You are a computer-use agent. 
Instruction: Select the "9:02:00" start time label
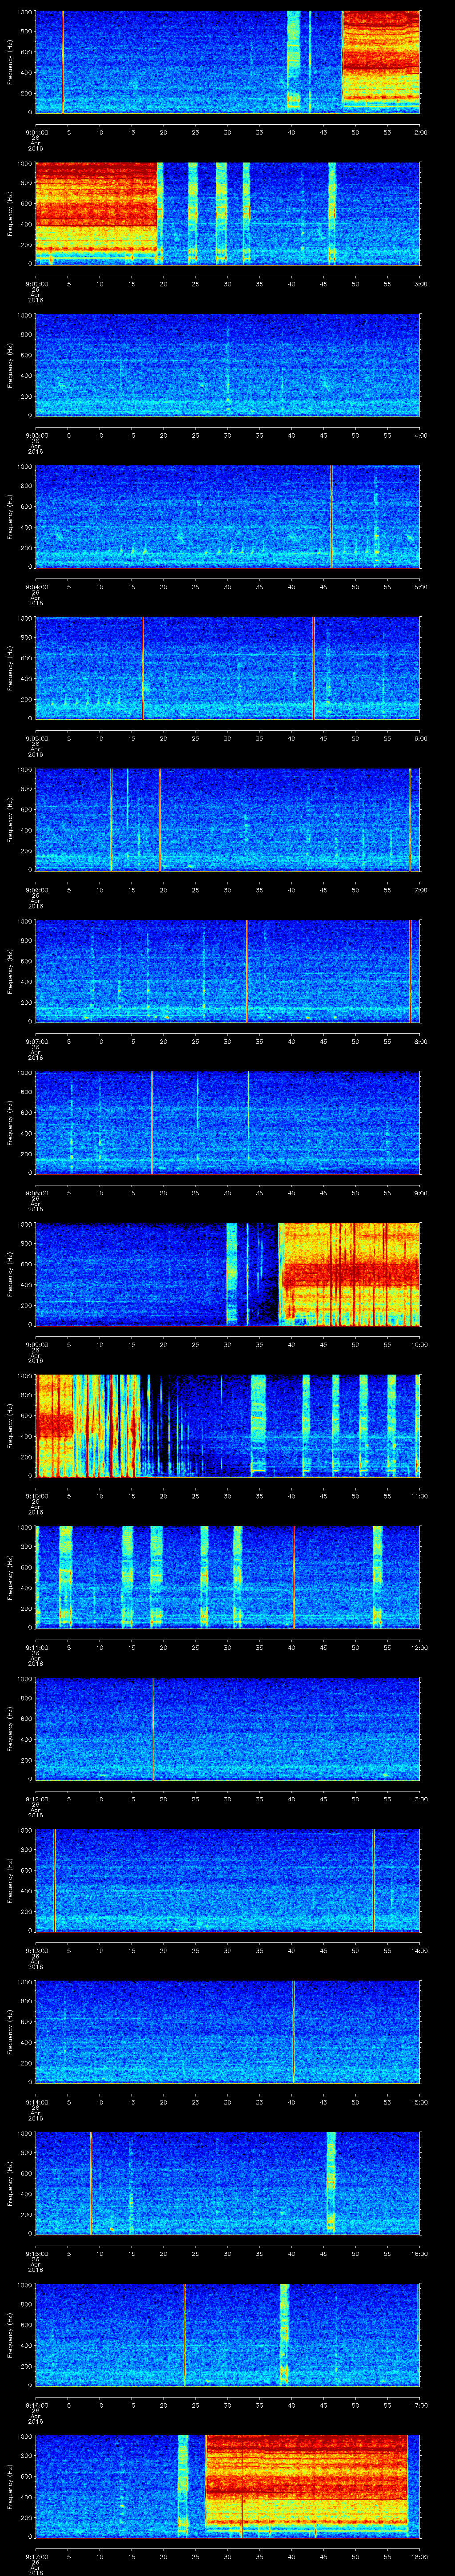coord(36,284)
